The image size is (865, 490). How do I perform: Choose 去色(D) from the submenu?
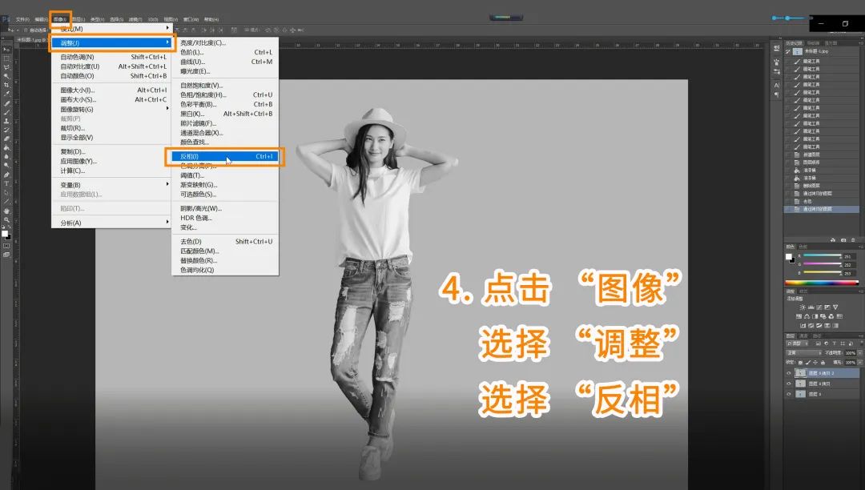(x=225, y=242)
